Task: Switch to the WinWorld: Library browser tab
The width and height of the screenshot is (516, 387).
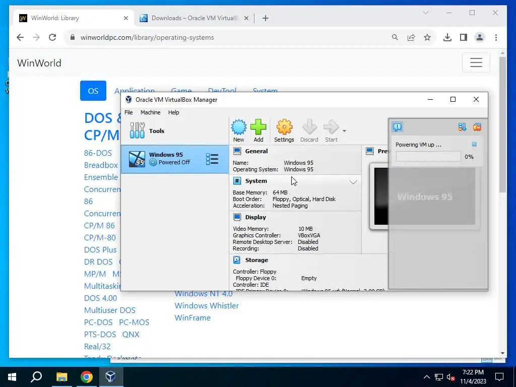Action: pos(74,18)
